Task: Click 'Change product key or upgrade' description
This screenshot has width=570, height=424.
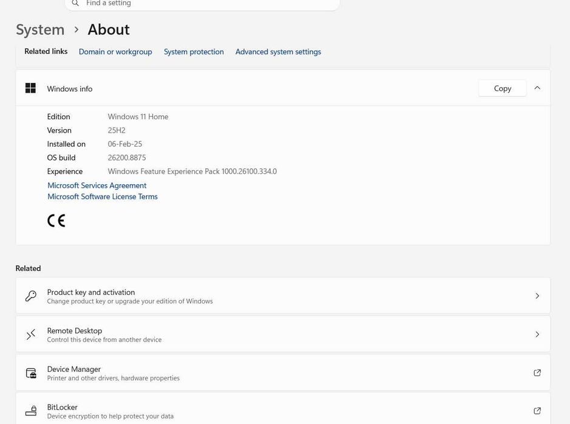Action: point(130,302)
